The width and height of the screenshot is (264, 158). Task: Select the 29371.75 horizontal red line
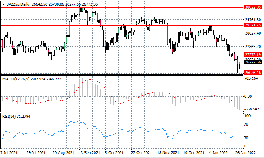click(122, 26)
